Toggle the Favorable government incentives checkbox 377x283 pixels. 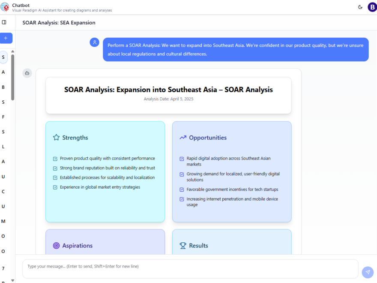click(x=182, y=189)
